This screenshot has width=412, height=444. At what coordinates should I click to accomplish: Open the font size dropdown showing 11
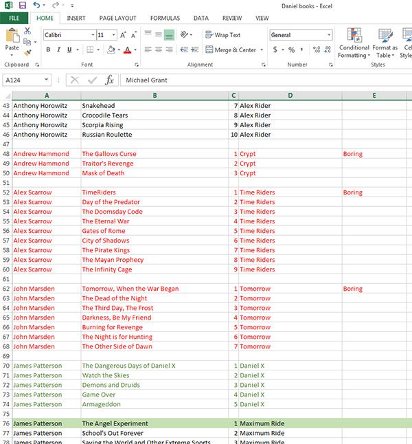[x=114, y=35]
